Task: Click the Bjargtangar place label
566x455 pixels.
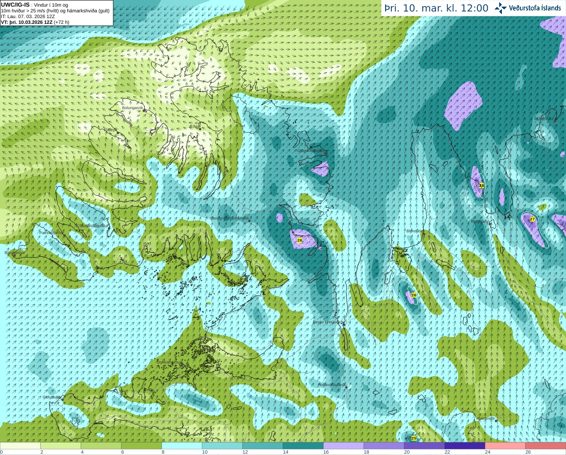Action: tap(15, 253)
